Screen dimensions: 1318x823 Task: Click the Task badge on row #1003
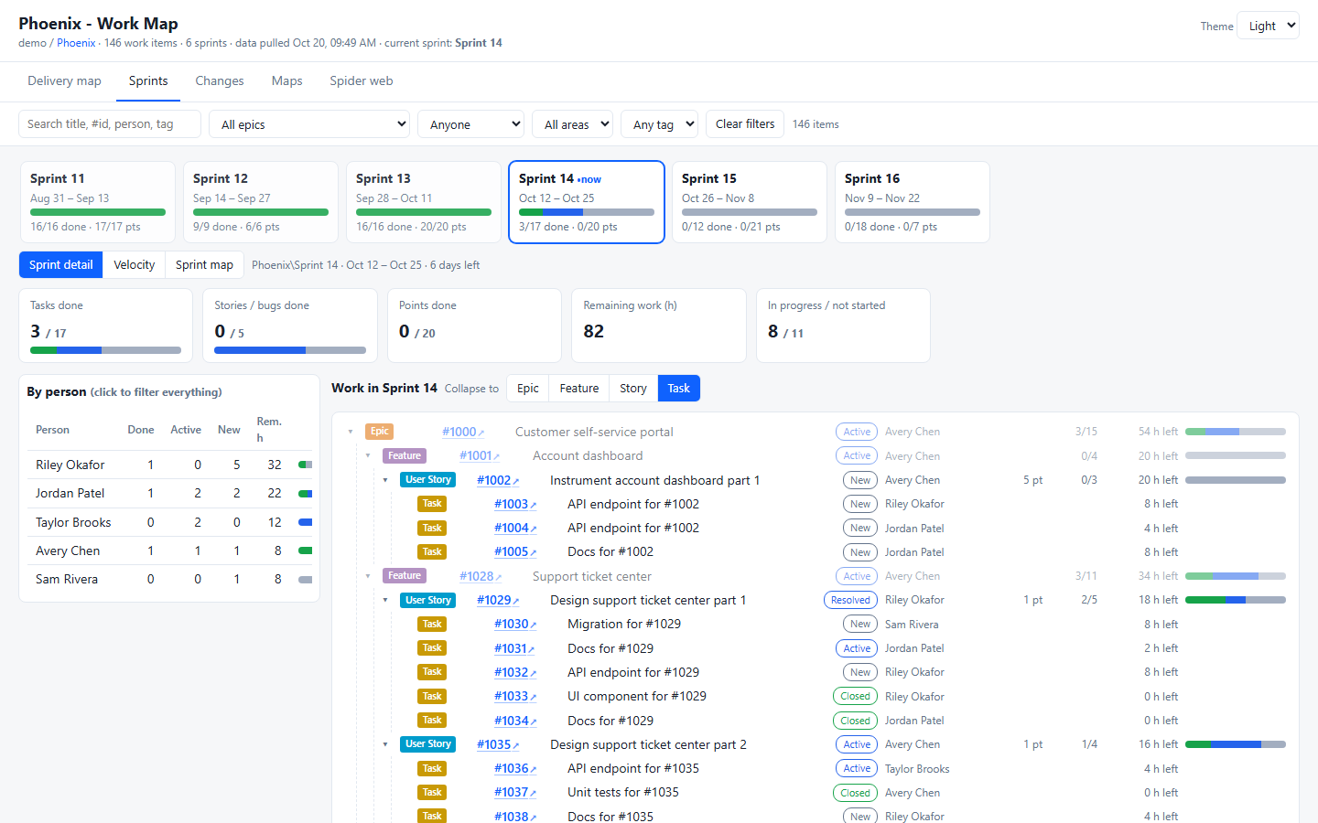point(432,504)
